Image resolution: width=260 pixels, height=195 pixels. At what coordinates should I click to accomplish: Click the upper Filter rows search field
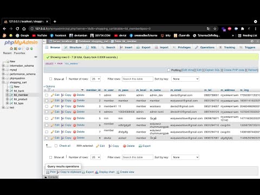pyautogui.click(x=138, y=79)
